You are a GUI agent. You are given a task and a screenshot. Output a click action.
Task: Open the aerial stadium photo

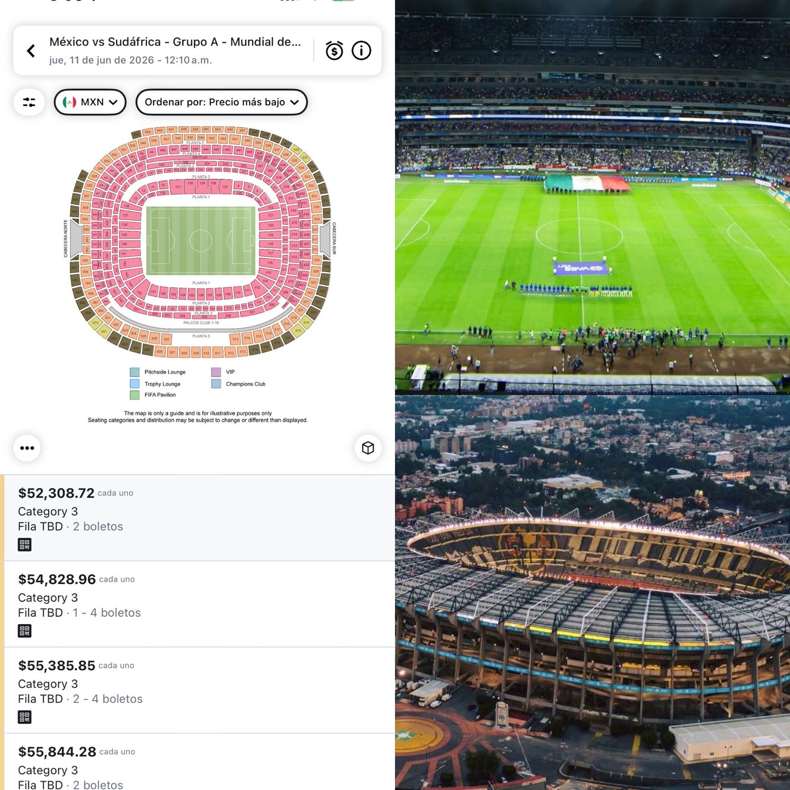(x=592, y=592)
